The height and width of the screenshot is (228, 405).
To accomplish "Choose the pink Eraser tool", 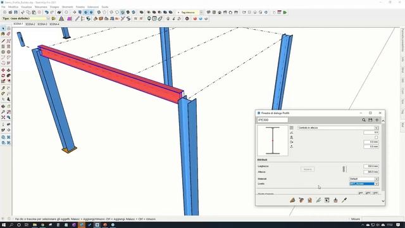I will point(8,34).
